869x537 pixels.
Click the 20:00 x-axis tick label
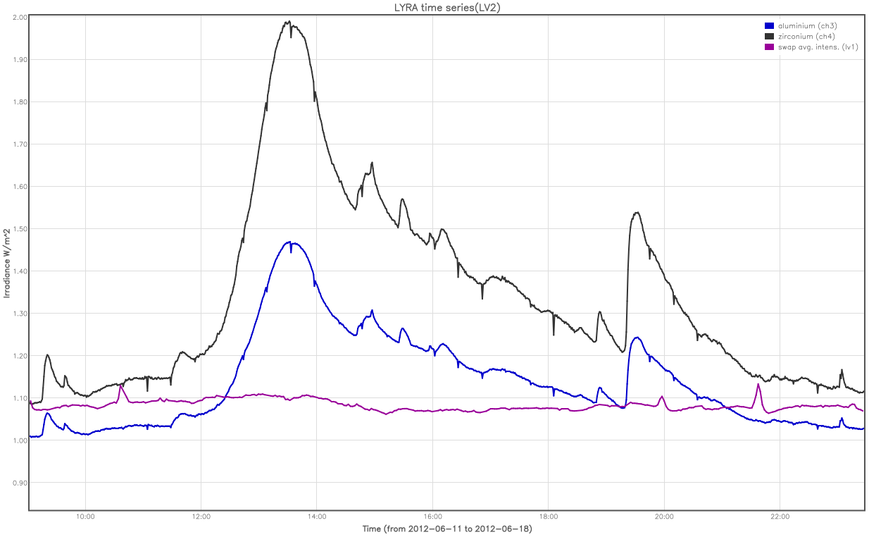pyautogui.click(x=664, y=517)
